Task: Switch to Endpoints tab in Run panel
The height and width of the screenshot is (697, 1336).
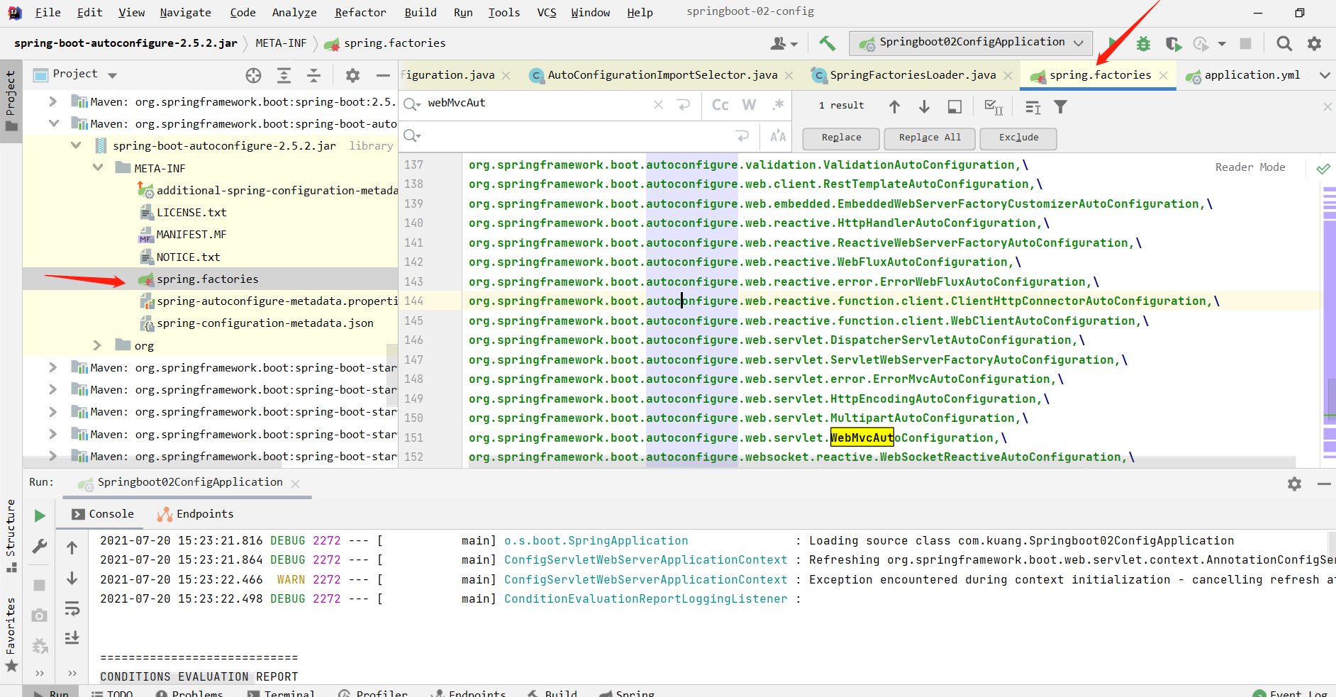Action: point(196,514)
